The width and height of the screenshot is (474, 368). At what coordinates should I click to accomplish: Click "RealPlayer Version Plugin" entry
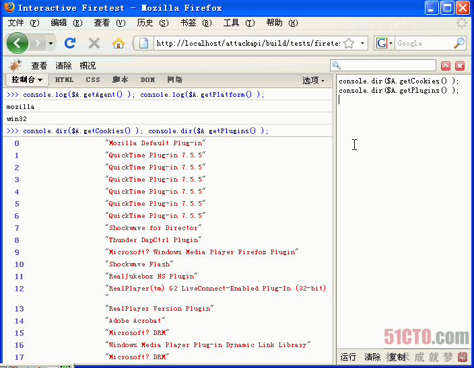(x=160, y=309)
